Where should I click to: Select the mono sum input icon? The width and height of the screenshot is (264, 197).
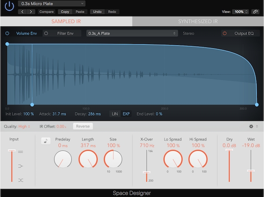[21, 166]
